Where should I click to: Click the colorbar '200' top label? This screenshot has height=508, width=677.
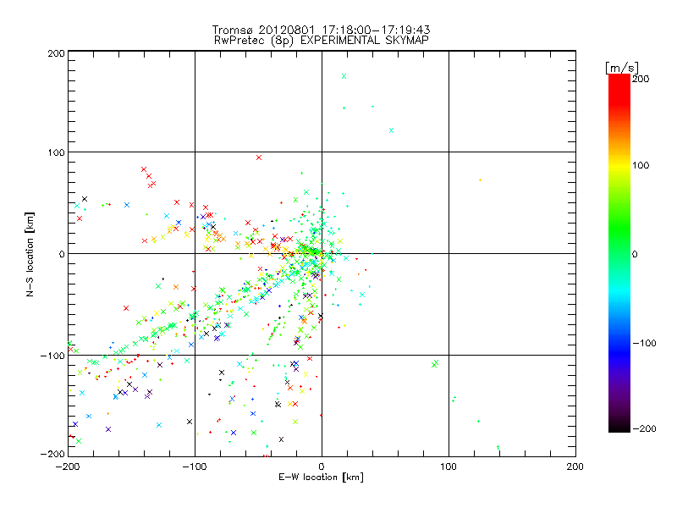click(641, 79)
